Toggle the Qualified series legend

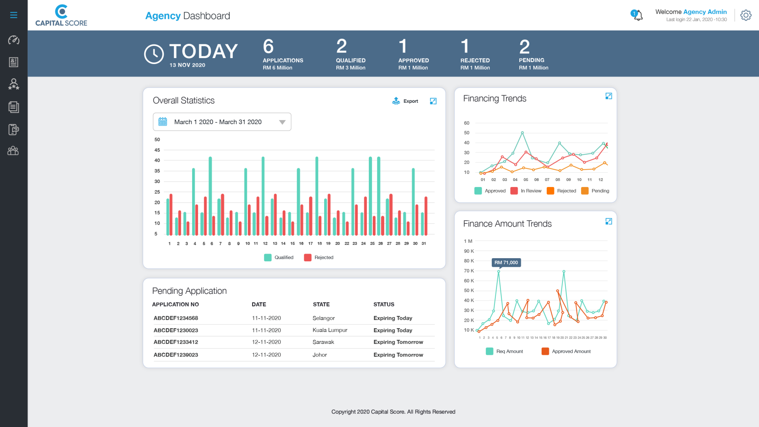coord(278,257)
